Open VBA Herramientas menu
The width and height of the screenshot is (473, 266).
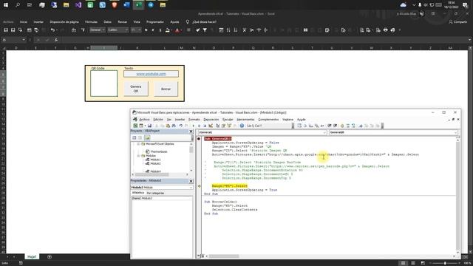[x=245, y=120]
